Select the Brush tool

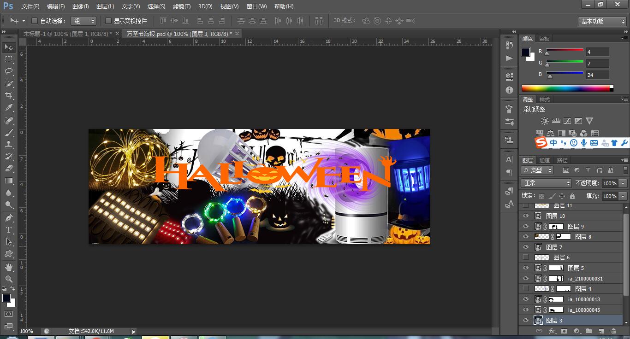click(8, 133)
